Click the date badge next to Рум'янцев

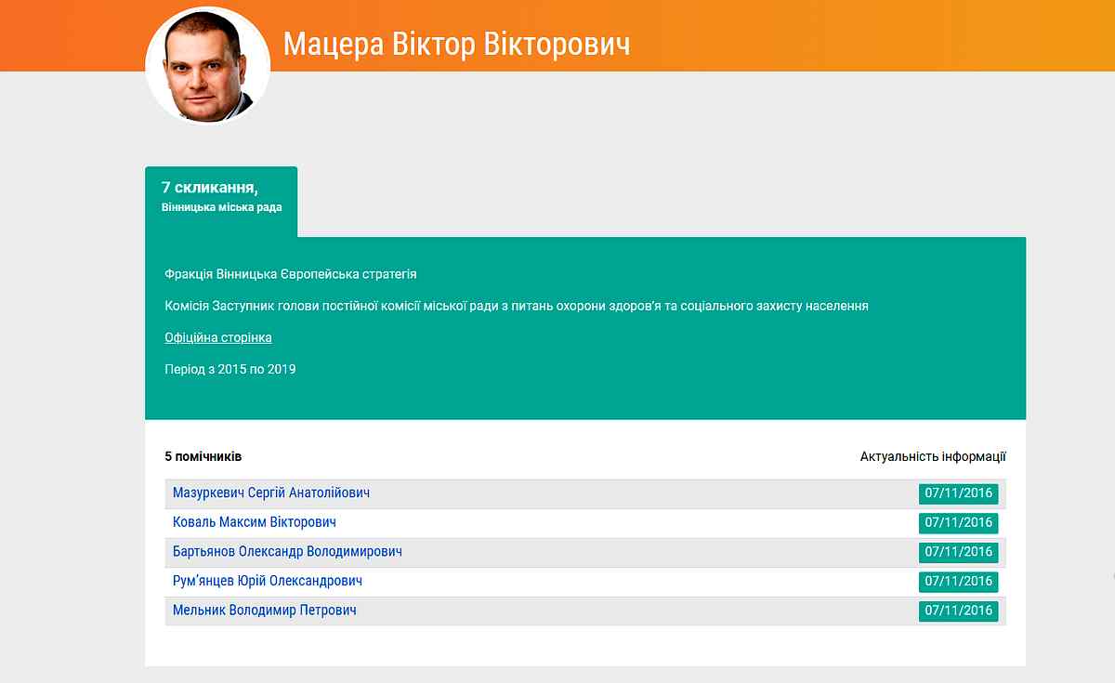[x=958, y=582]
